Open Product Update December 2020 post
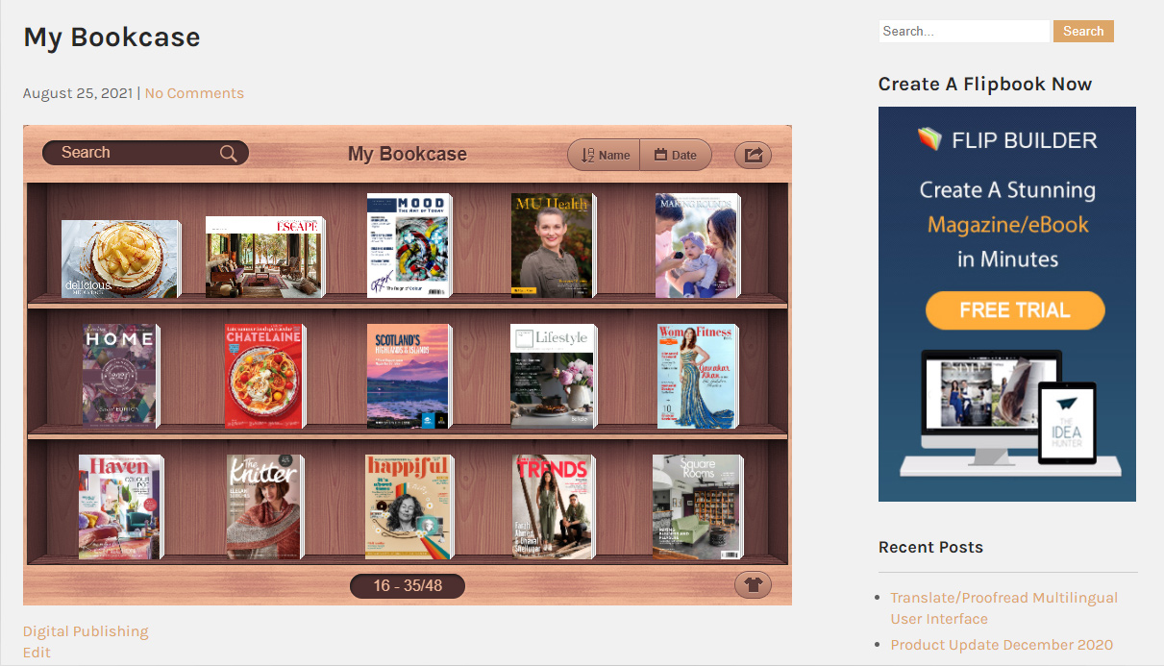 [x=1002, y=645]
